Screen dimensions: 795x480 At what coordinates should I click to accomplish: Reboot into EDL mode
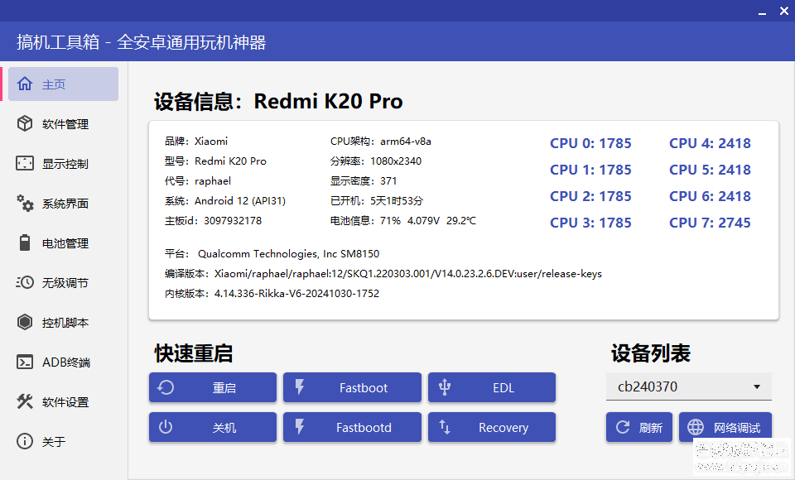click(x=492, y=387)
